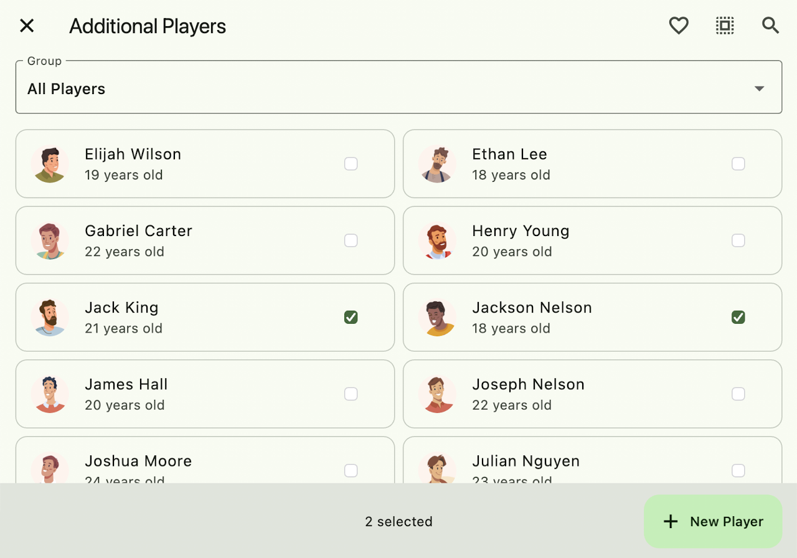
Task: Close the Additional Players screen
Action: [x=27, y=26]
